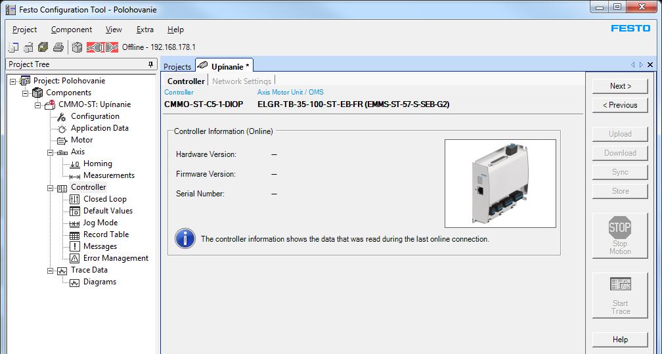Click the Closed Loop sliders icon
This screenshot has height=354, width=662.
point(75,200)
